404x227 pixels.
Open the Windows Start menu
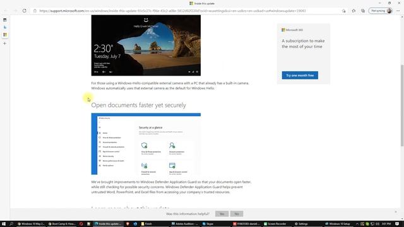click(4, 224)
